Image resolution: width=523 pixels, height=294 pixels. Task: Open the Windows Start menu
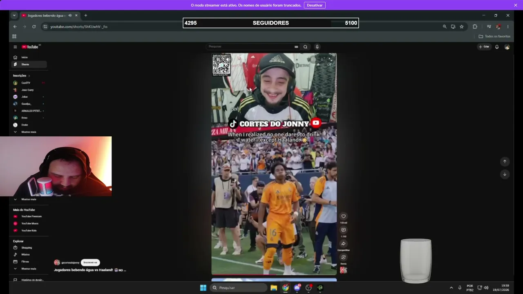(x=203, y=288)
